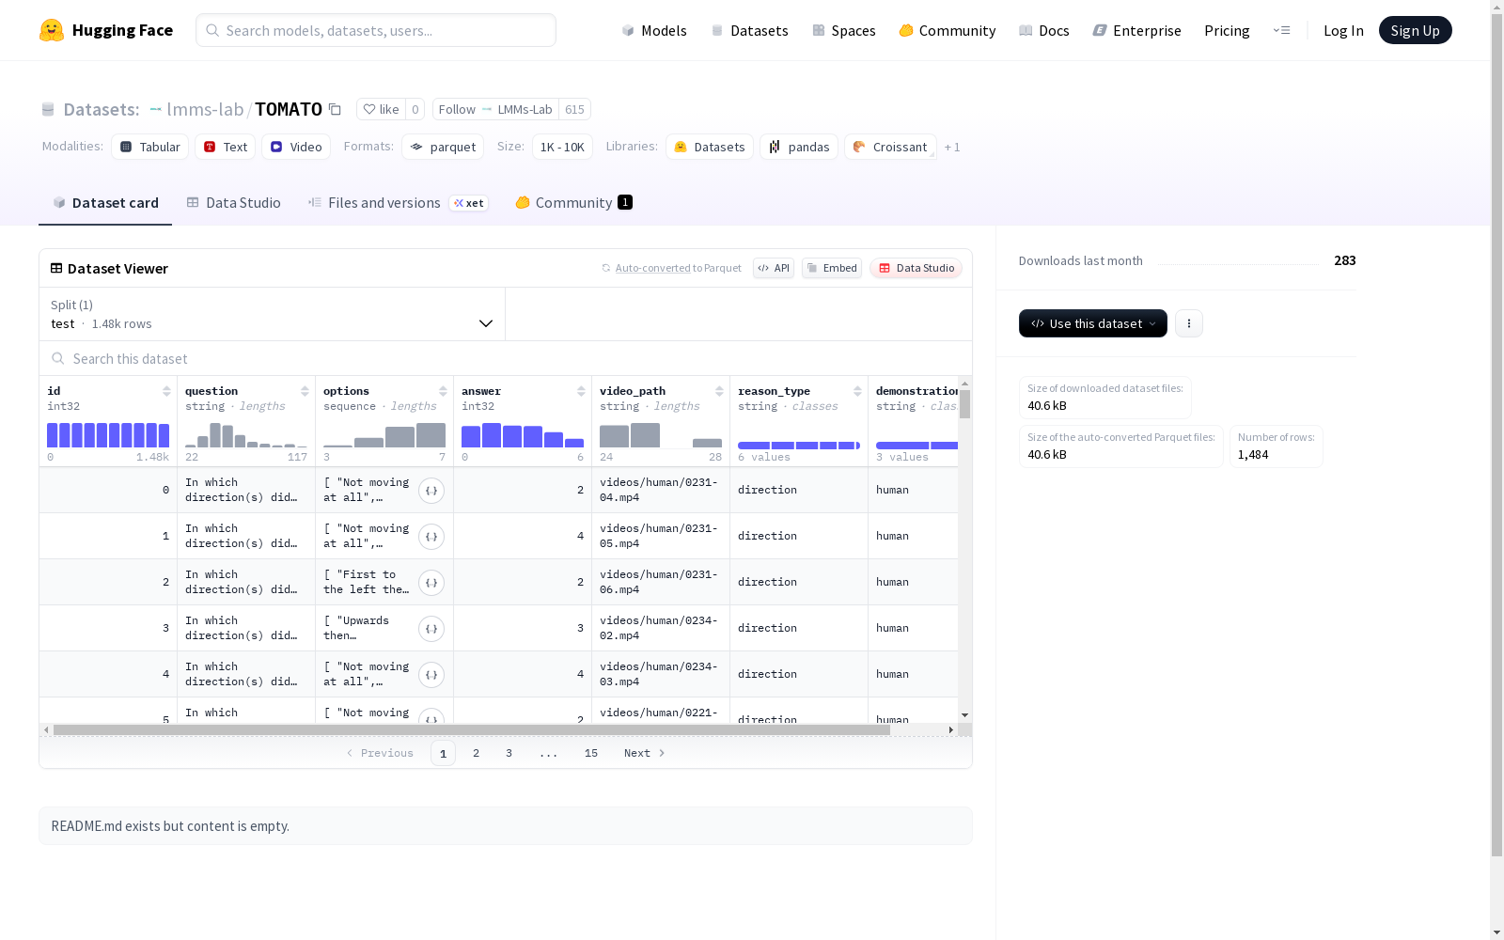1504x940 pixels.
Task: Expand JSON for row 3 options cell
Action: [431, 629]
